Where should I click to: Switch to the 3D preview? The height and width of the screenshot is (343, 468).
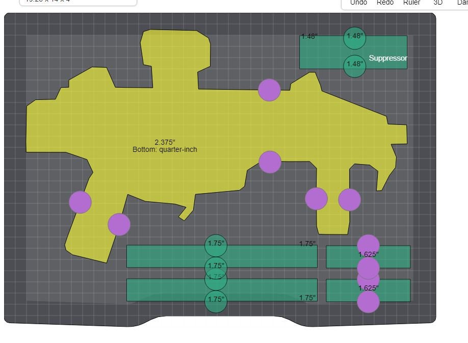437,3
